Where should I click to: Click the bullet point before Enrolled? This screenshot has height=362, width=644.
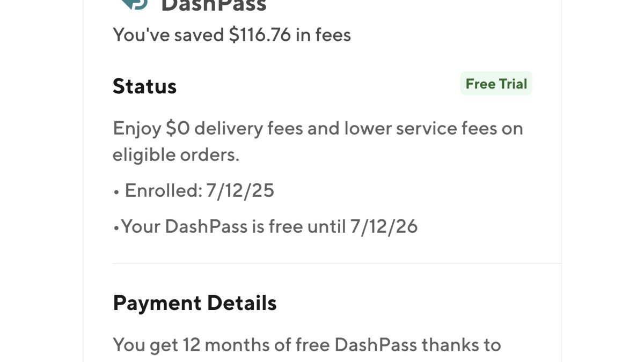pyautogui.click(x=116, y=191)
